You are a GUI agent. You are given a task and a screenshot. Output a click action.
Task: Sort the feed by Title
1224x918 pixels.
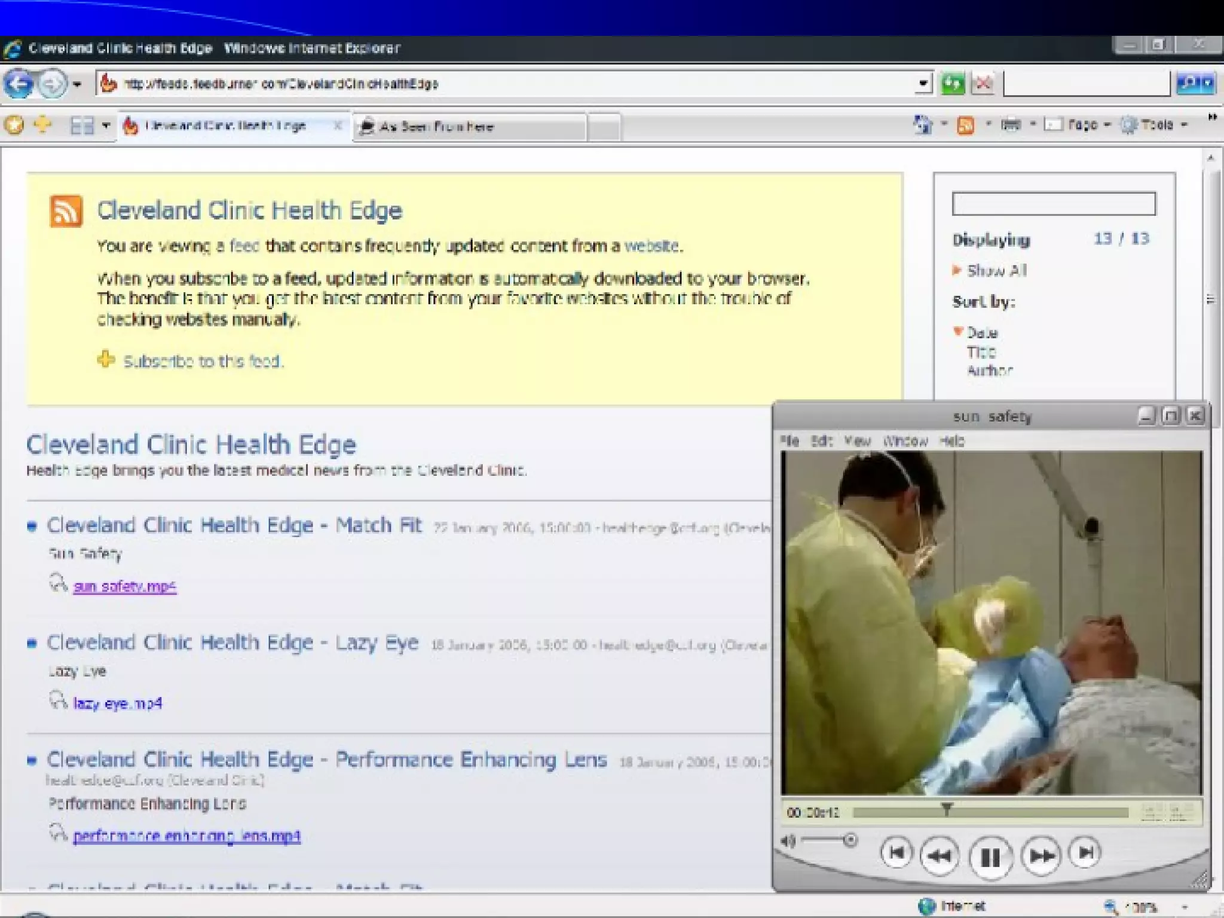click(x=981, y=352)
